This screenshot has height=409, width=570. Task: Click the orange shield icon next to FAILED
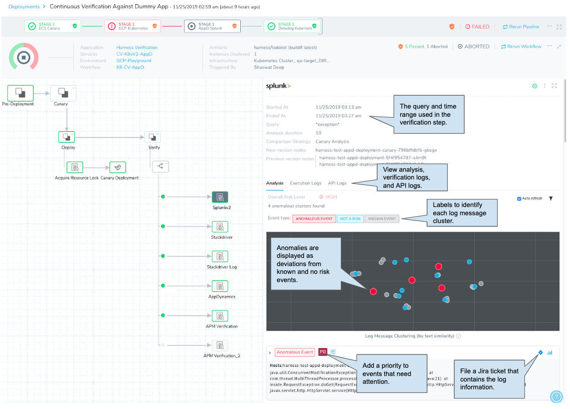coord(452,27)
